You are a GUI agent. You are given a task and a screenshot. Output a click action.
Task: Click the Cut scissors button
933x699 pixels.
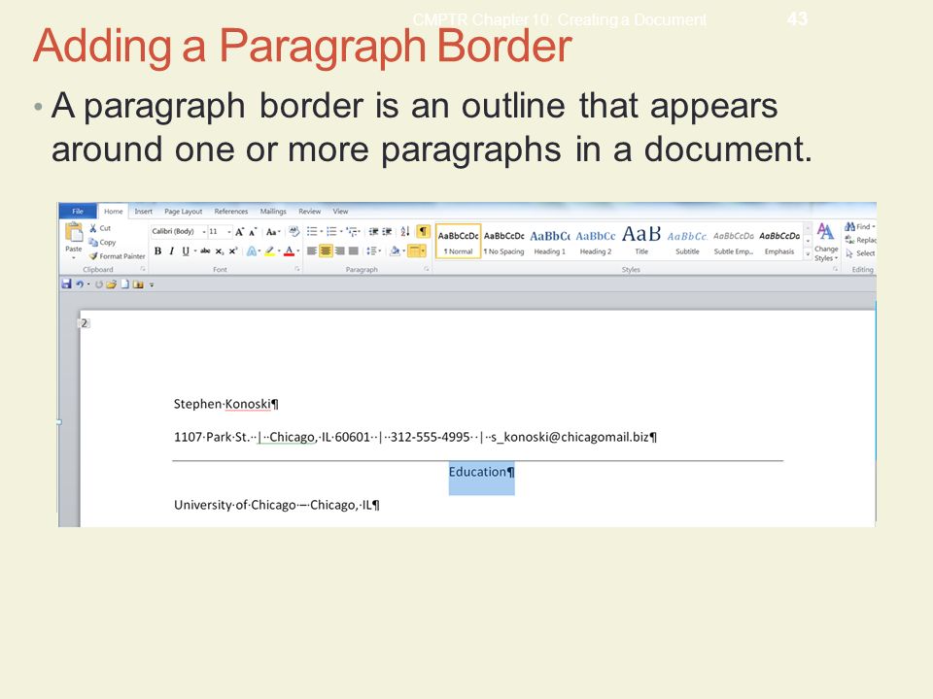point(99,228)
